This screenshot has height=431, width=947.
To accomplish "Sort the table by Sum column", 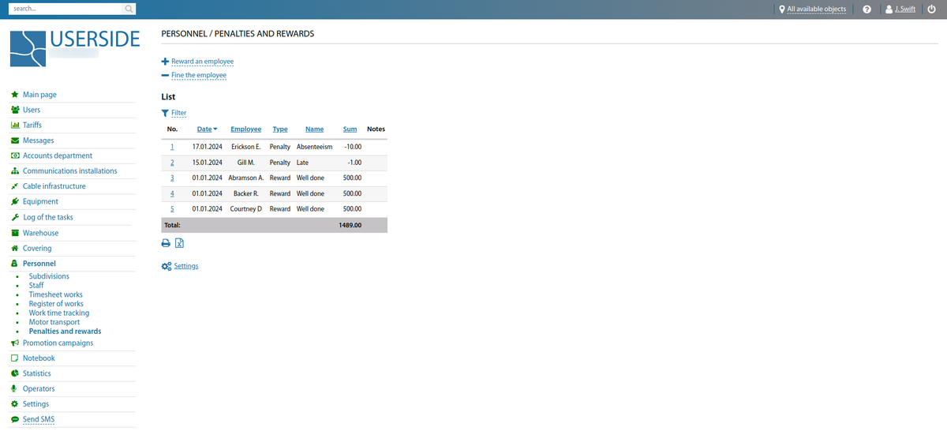I will pyautogui.click(x=350, y=129).
